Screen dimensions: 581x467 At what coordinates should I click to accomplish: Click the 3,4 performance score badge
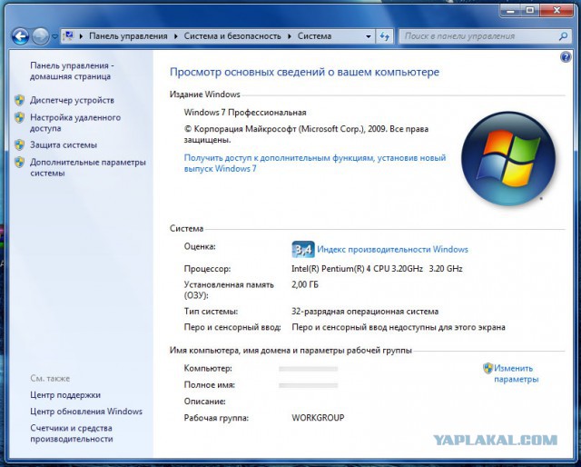coord(302,249)
